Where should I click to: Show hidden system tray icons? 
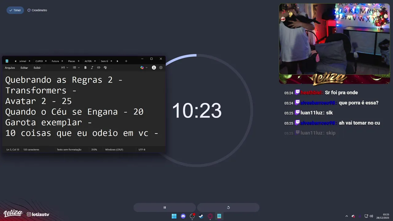click(x=347, y=216)
